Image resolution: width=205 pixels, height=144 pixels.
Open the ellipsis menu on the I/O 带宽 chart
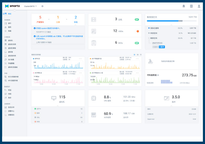click(x=80, y=73)
